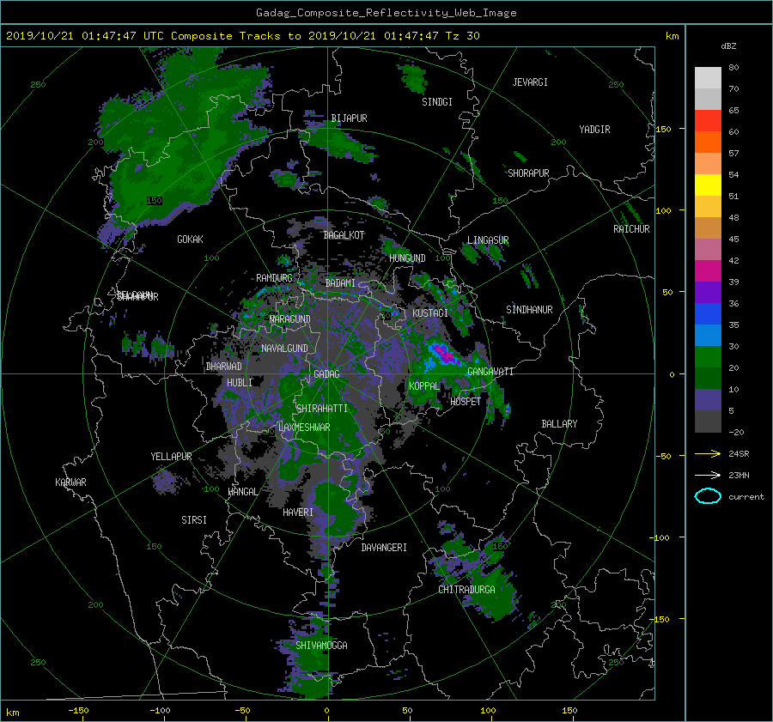
Task: Pick the purple 39-36 dBZ swatch
Action: [708, 293]
